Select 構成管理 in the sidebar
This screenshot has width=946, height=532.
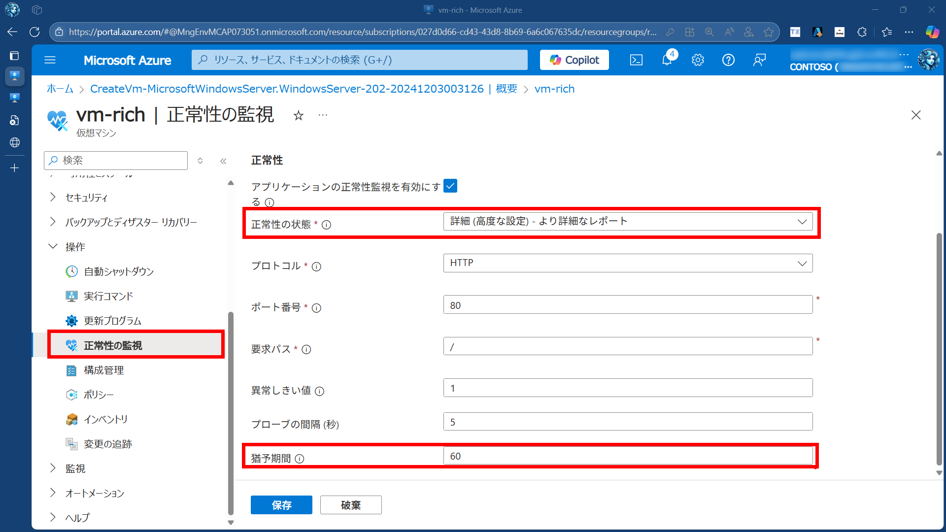103,370
